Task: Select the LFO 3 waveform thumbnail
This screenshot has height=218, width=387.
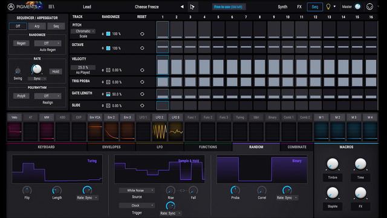Action: pos(176,131)
